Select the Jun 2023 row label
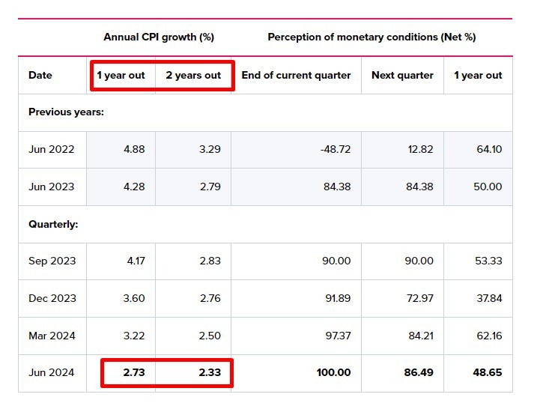This screenshot has height=409, width=543. 52,187
